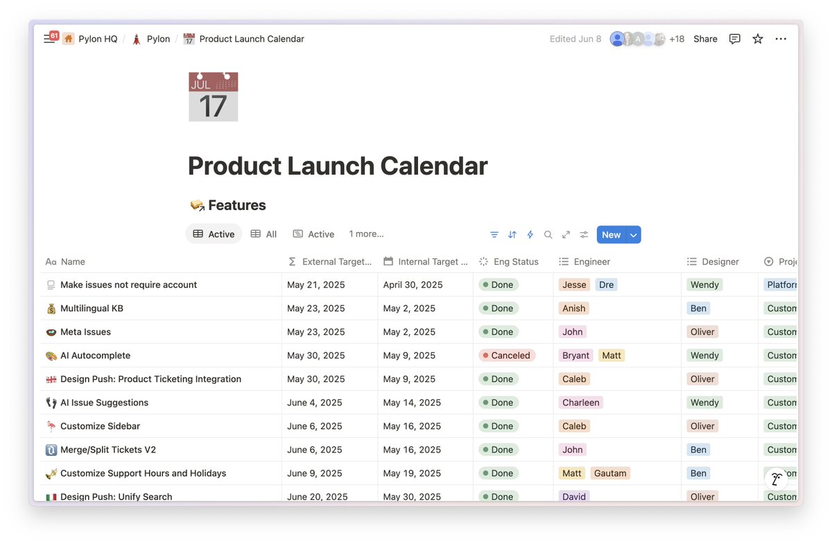Open the sort arrows icon
Image resolution: width=832 pixels, height=544 pixels.
tap(512, 235)
